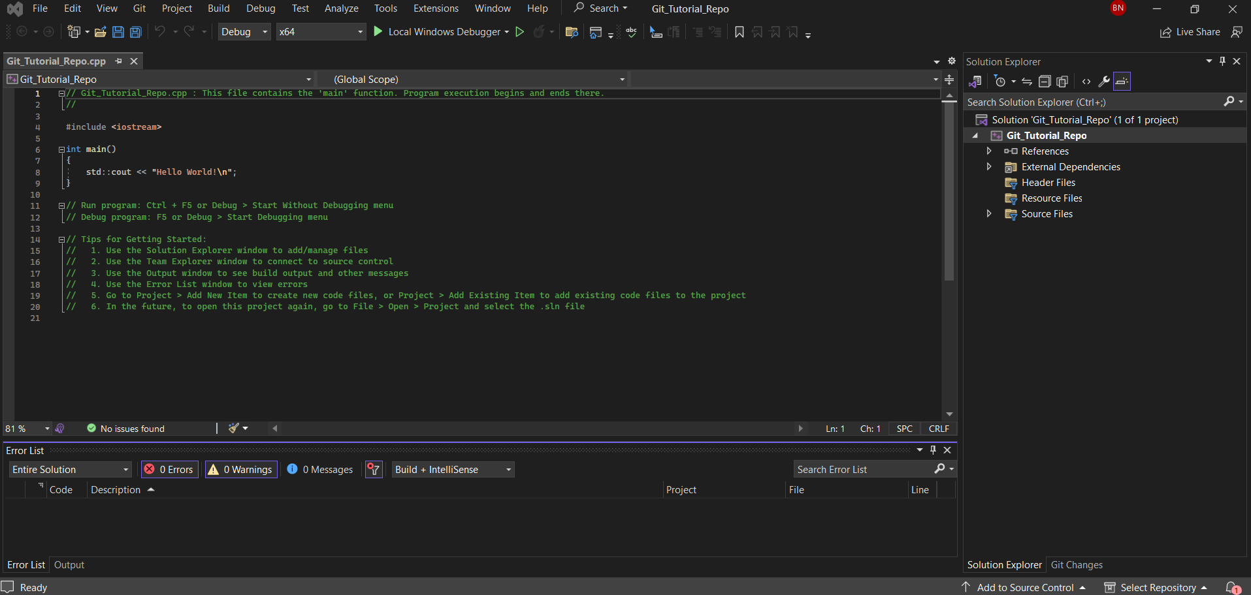Open the Git menu
The height and width of the screenshot is (595, 1251).
pyautogui.click(x=139, y=8)
